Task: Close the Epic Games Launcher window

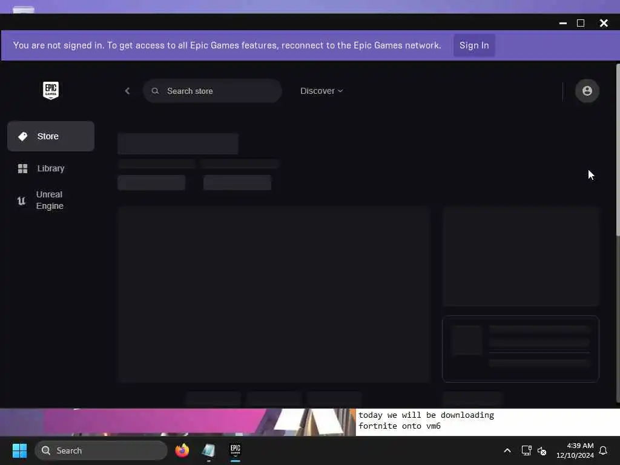Action: pos(604,23)
